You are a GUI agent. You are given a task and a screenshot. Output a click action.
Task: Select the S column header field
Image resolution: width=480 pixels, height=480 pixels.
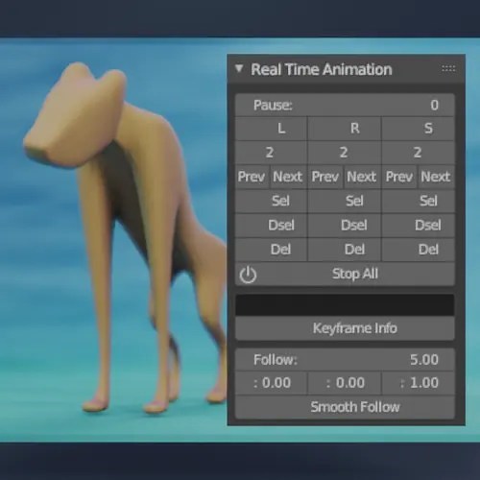418,129
